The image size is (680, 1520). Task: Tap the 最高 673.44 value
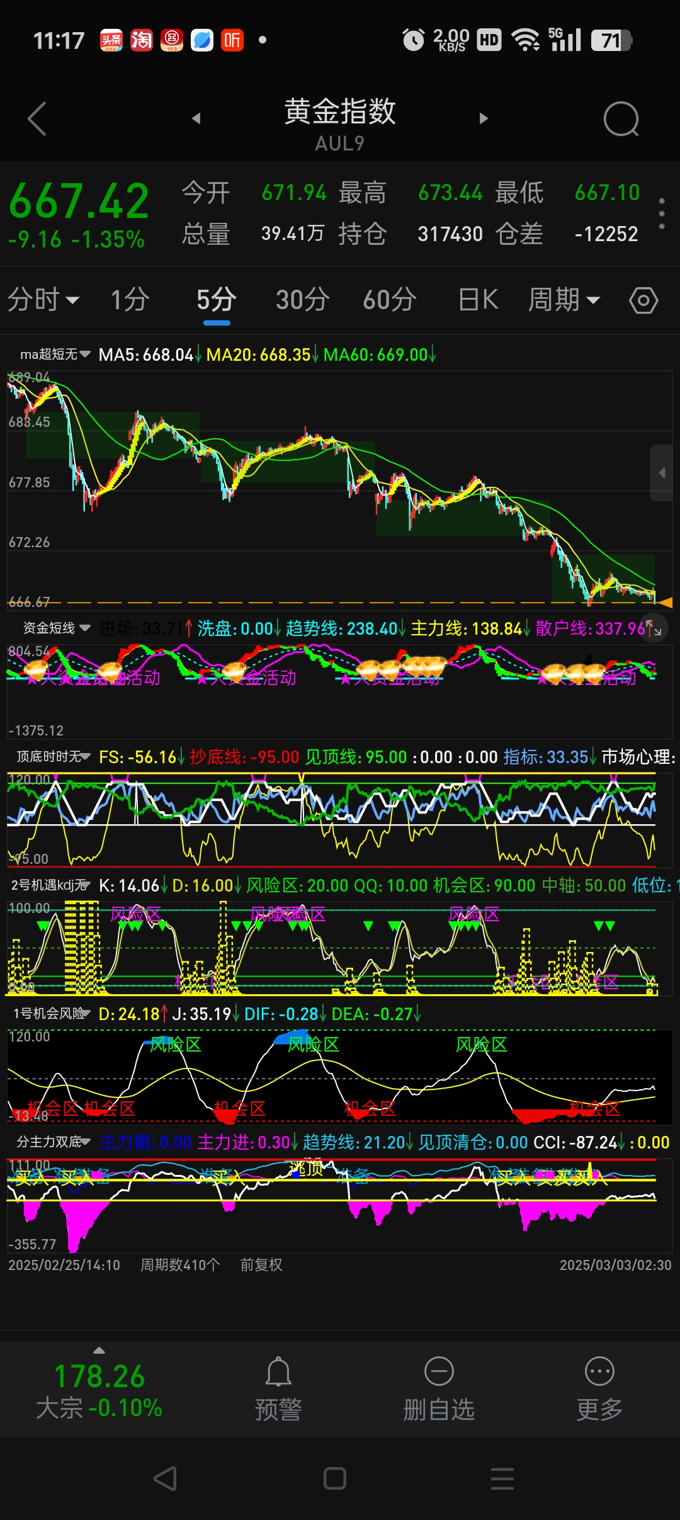pos(450,193)
